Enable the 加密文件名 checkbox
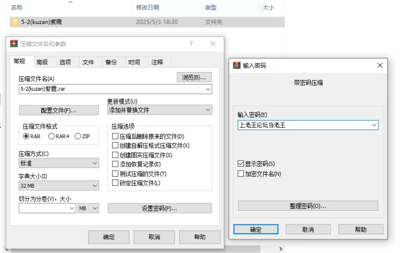Viewport: 417px width, 253px height. point(241,174)
